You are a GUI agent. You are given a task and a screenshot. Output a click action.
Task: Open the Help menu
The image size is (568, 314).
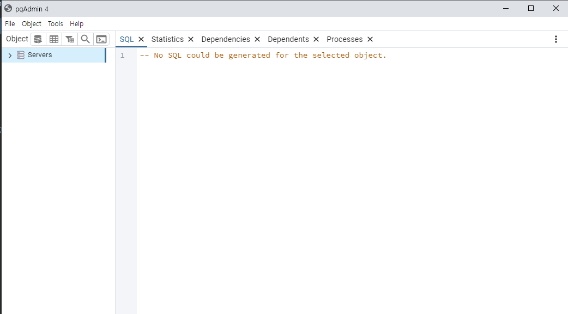click(76, 23)
